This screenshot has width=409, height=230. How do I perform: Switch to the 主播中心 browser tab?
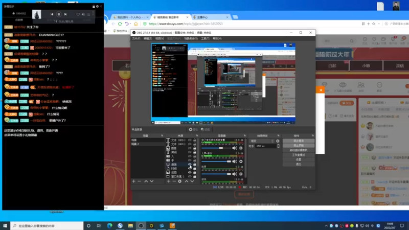click(x=210, y=17)
